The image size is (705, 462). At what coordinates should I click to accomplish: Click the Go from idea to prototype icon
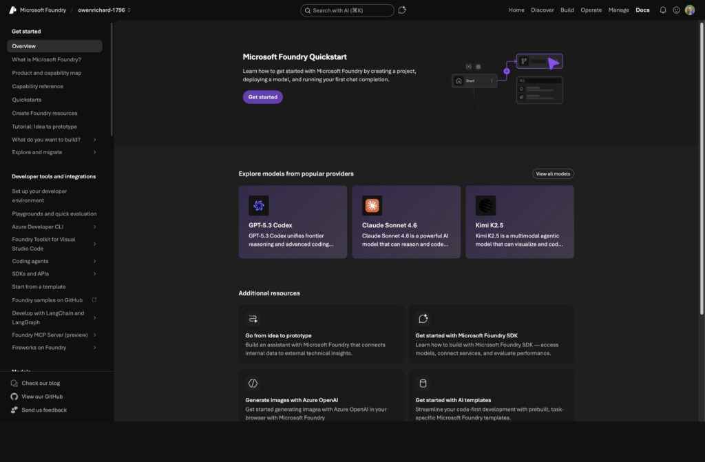[253, 319]
